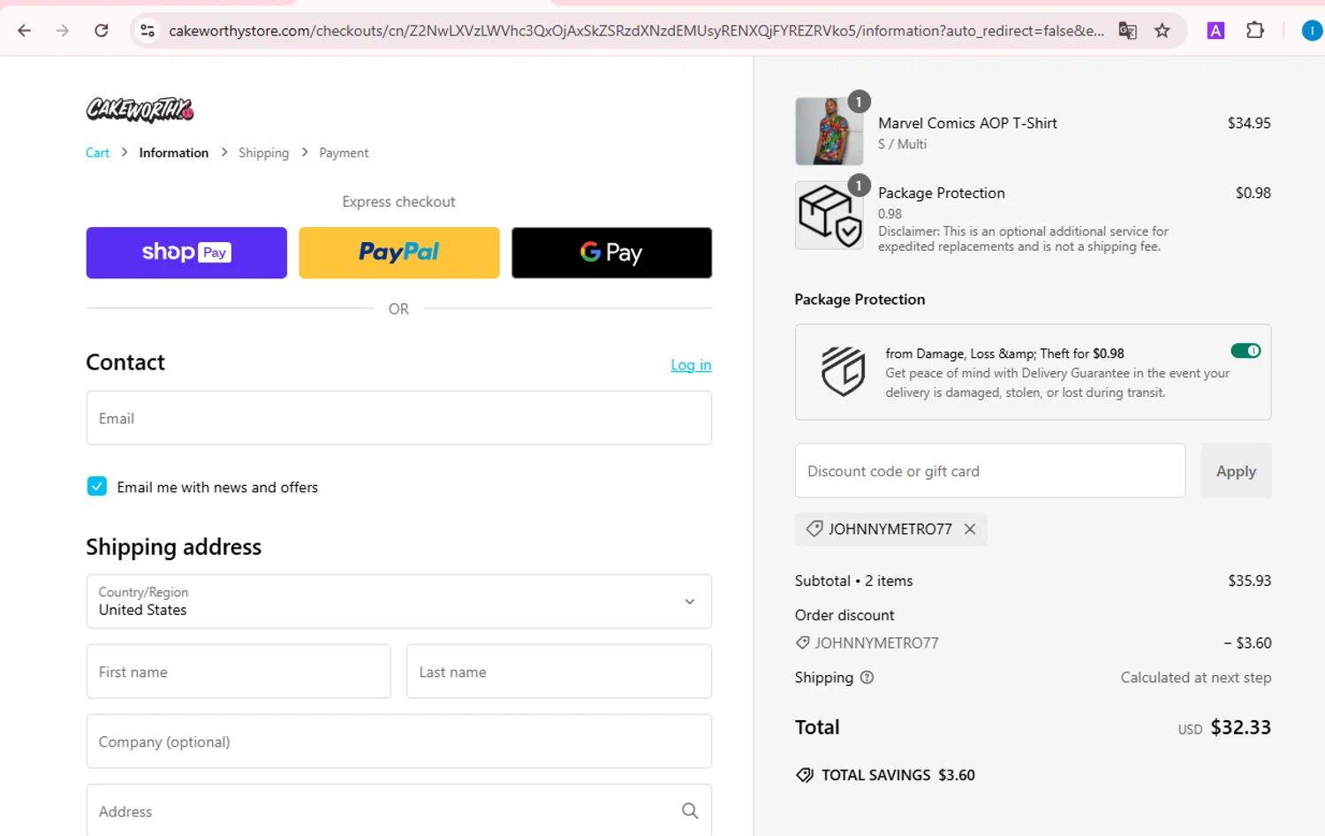
Task: Click the browser forward arrow
Action: point(63,31)
